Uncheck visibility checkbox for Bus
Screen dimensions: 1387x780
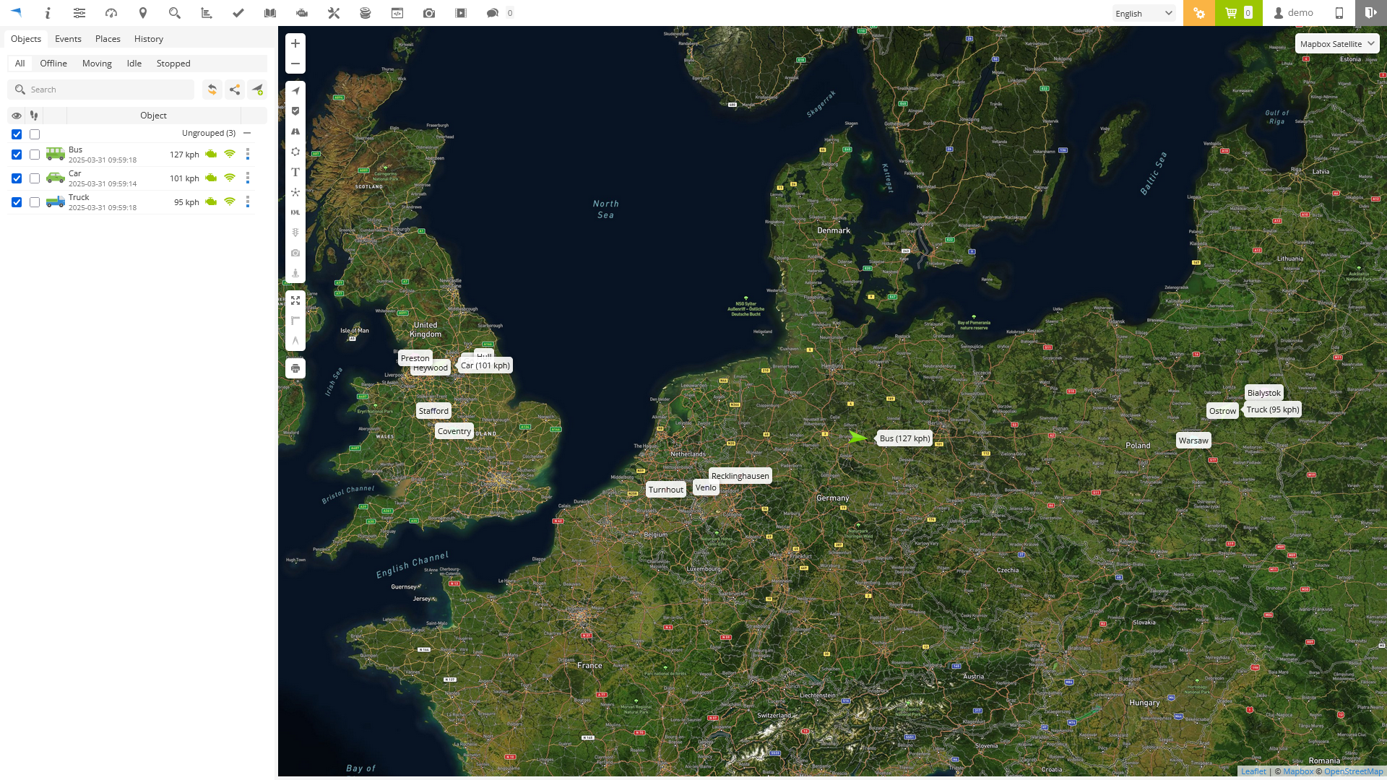tap(17, 155)
